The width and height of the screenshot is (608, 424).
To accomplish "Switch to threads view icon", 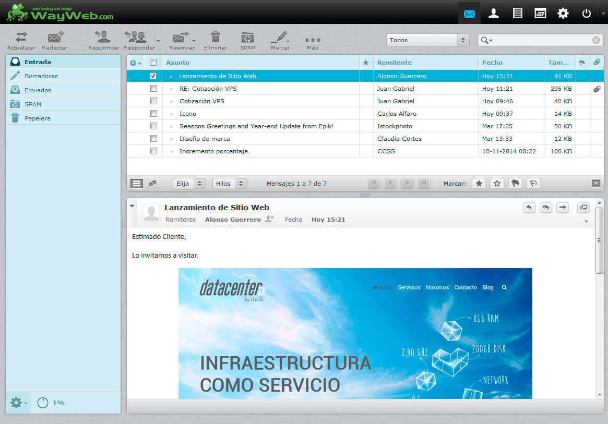I will (x=153, y=184).
